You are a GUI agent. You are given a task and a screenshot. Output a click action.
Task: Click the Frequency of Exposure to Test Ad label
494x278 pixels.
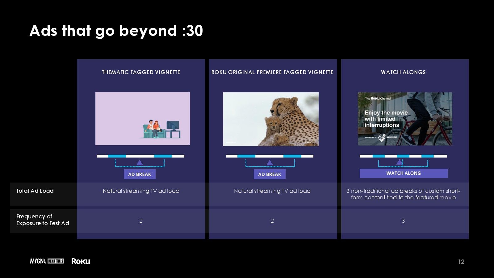click(43, 220)
